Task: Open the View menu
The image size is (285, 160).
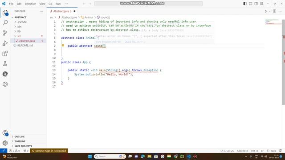Action: [42, 4]
